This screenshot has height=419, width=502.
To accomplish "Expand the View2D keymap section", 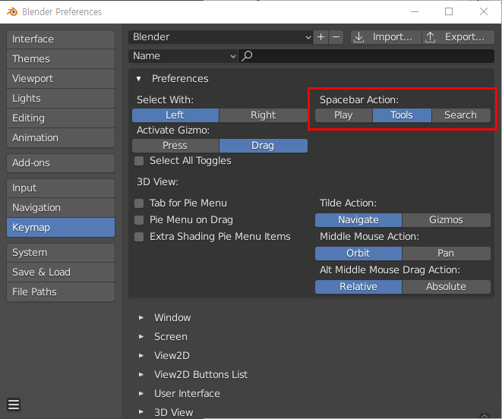I will 141,355.
